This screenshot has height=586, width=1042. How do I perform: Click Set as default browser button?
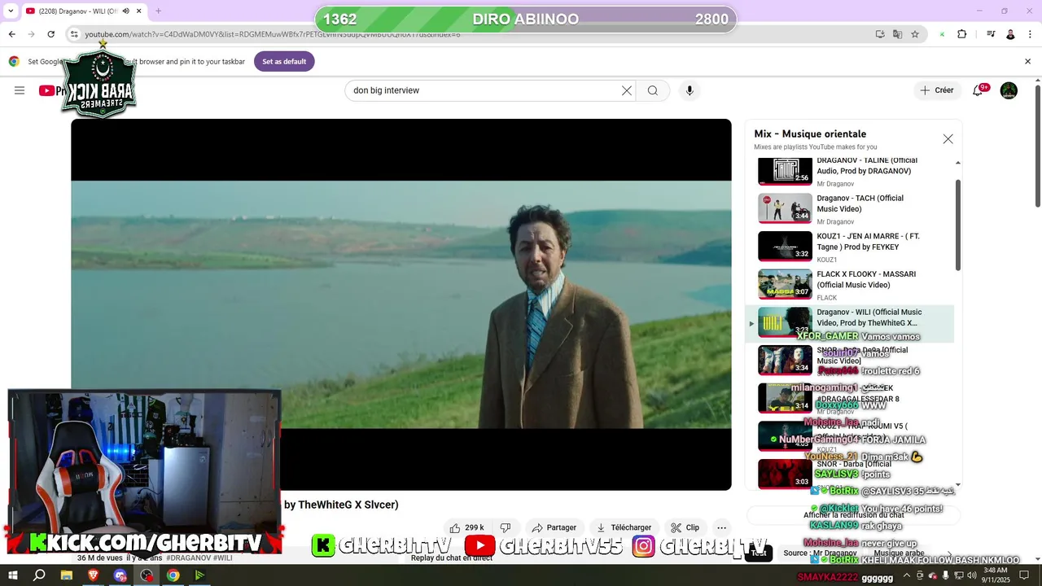[x=284, y=61]
